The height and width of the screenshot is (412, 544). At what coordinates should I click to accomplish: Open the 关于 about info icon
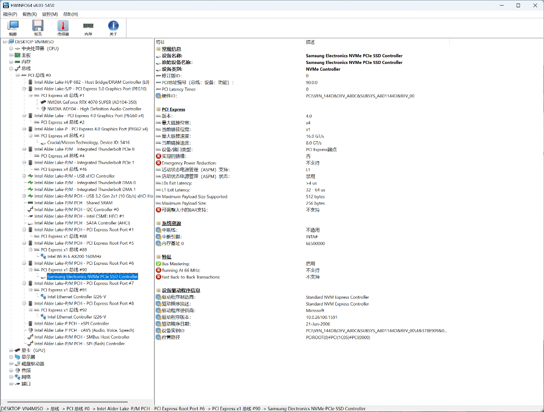point(113,28)
